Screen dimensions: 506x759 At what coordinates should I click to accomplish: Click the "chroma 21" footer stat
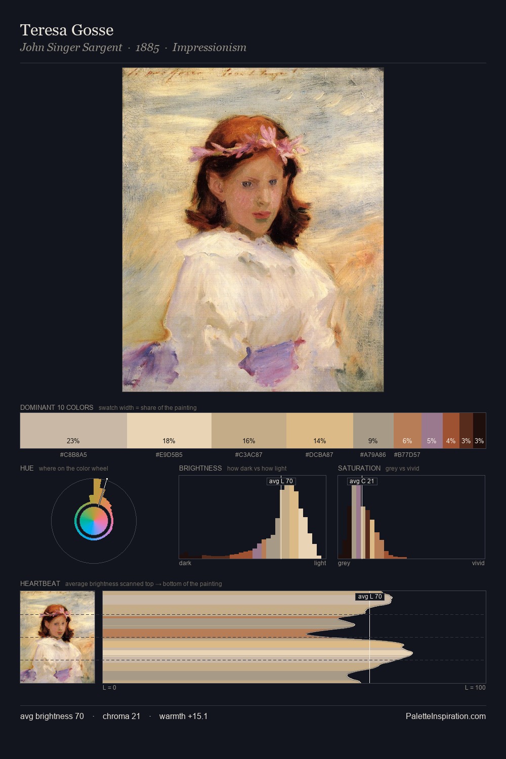coord(121,716)
